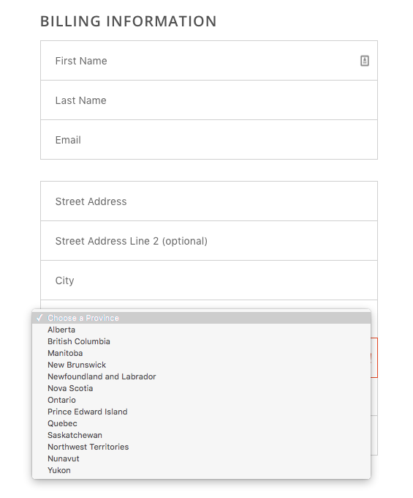Choose New Brunswick as the province
This screenshot has height=498, width=413.
(x=201, y=365)
